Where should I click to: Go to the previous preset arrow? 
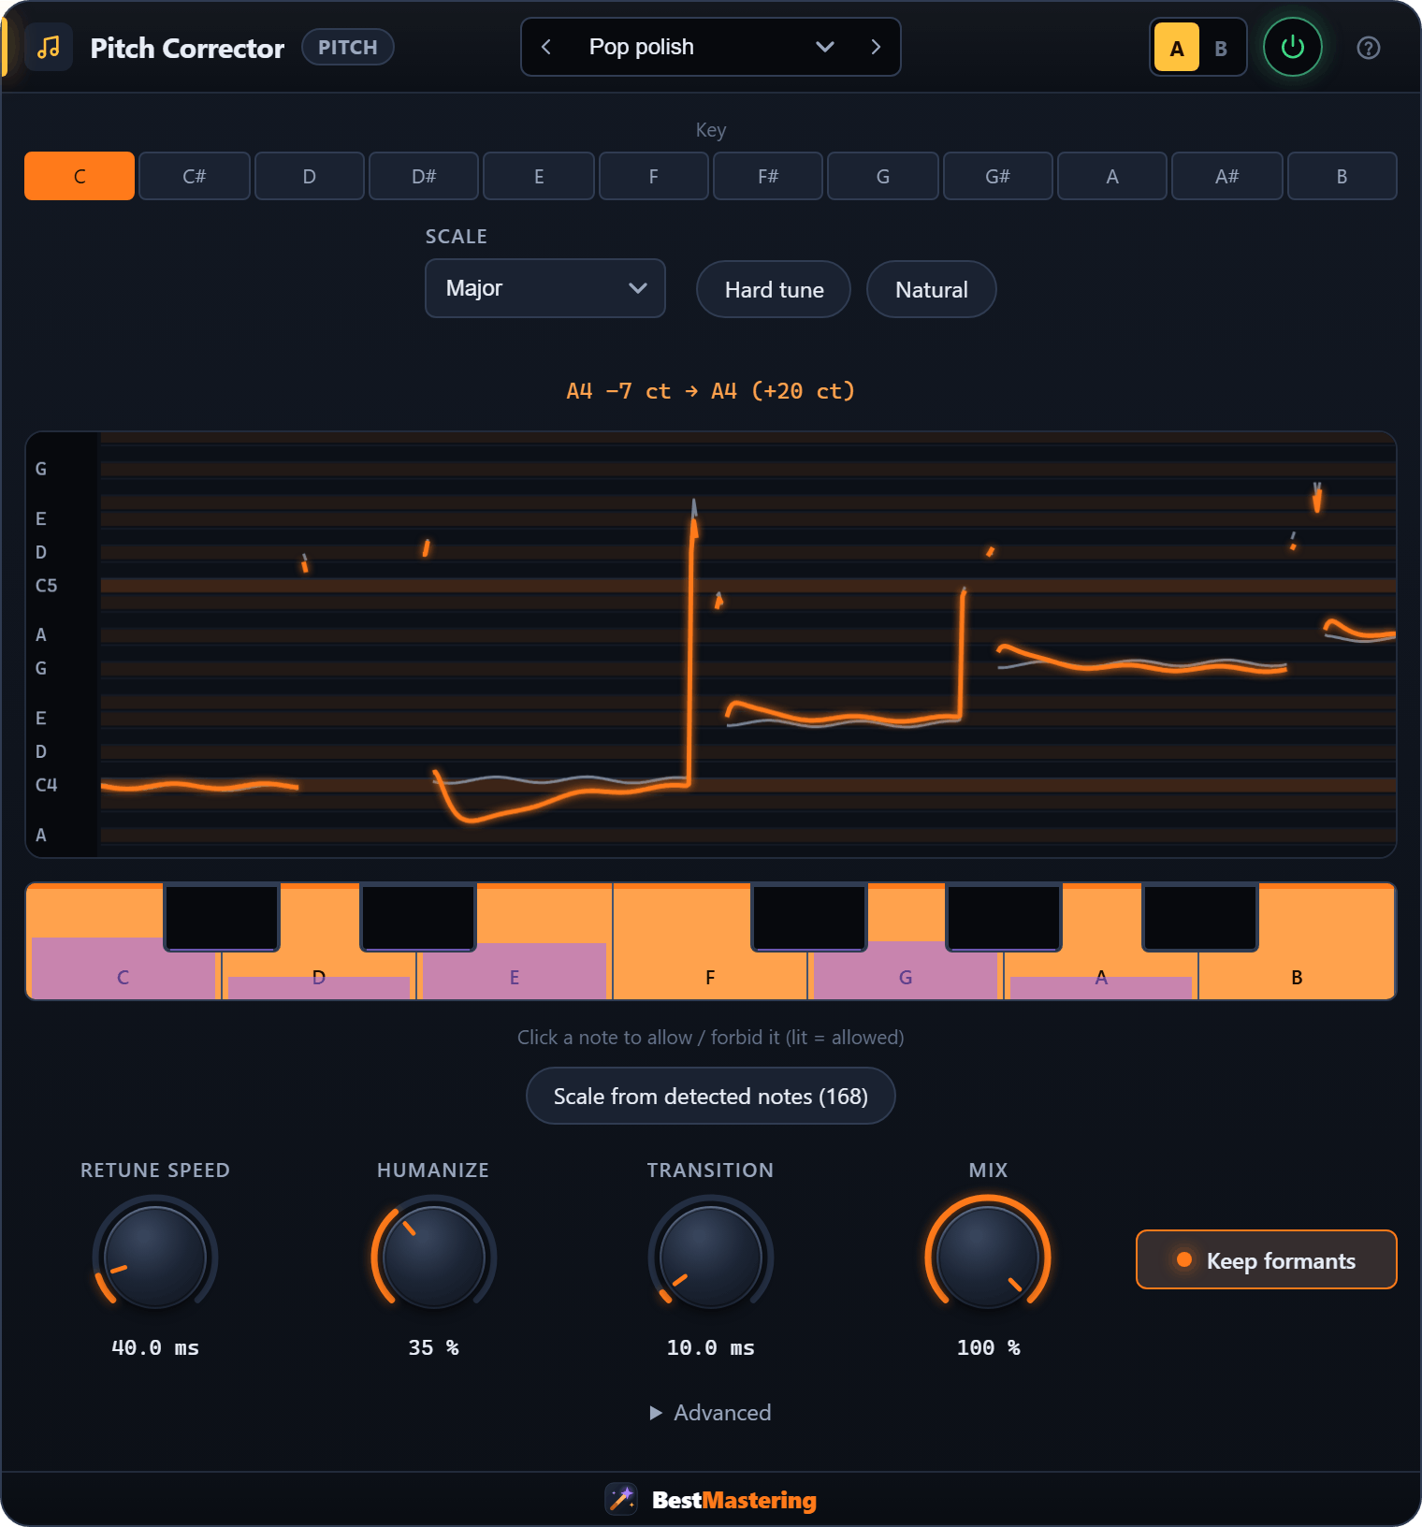click(546, 47)
